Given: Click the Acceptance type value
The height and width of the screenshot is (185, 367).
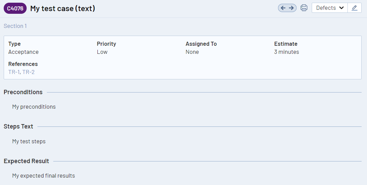Looking at the screenshot, I should 24,52.
